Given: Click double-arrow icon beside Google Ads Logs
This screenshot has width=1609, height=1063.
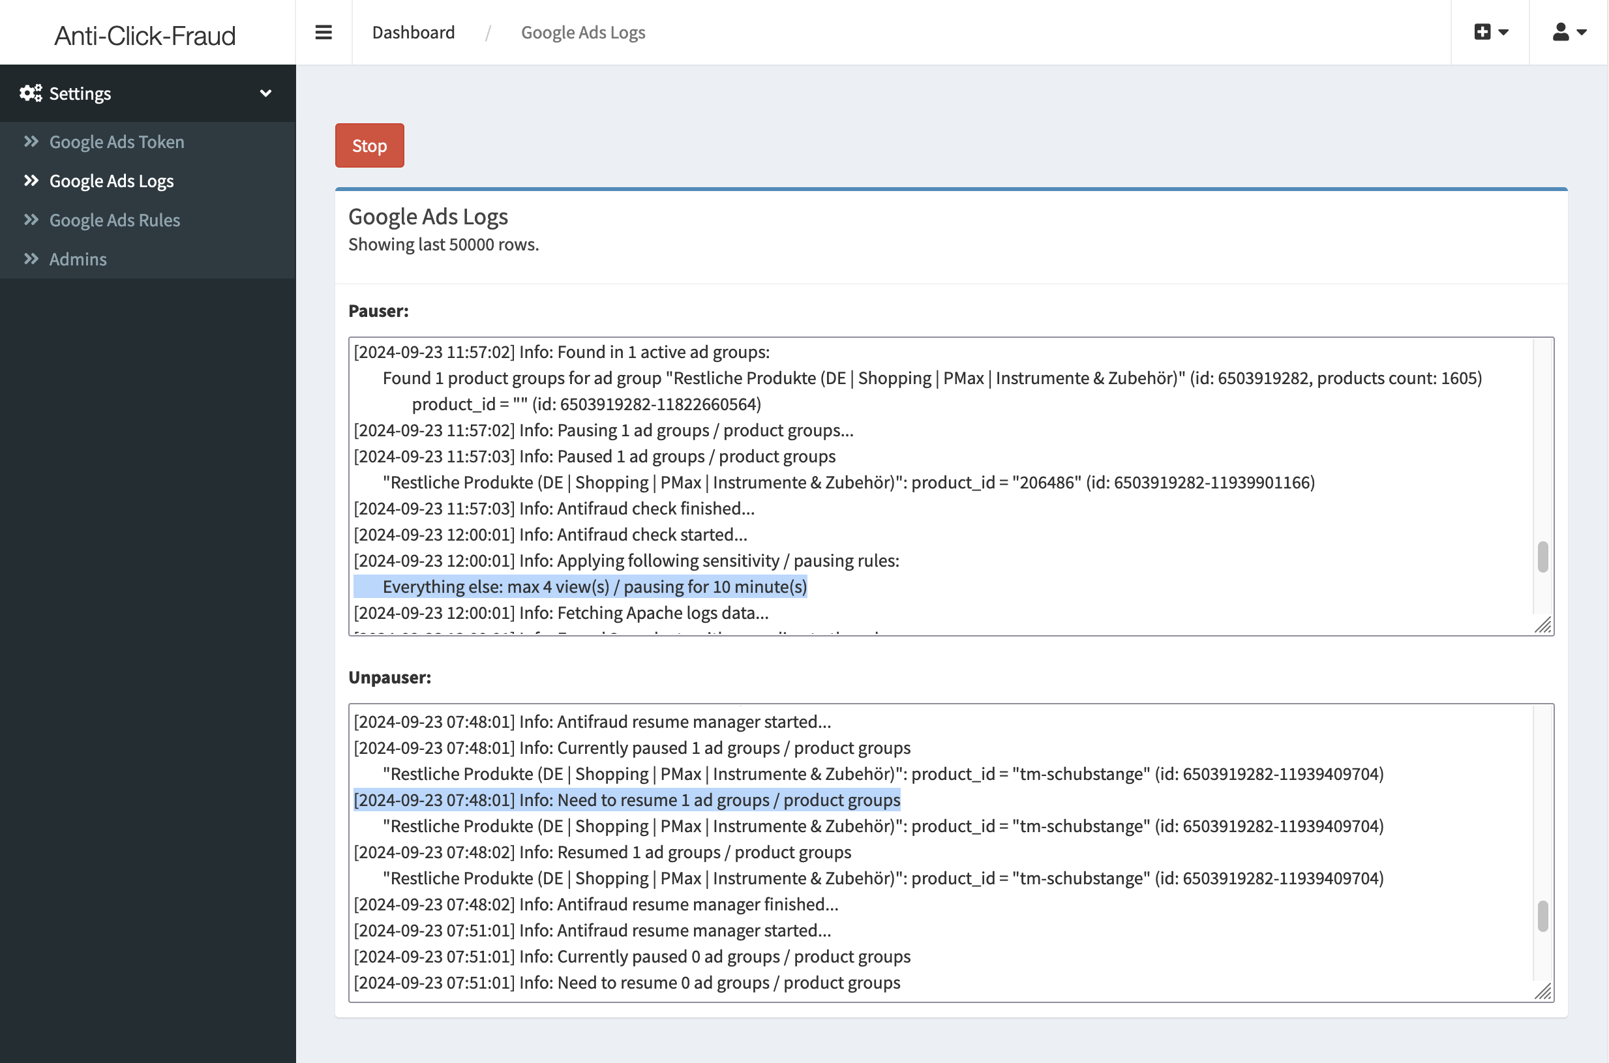Looking at the screenshot, I should [x=31, y=181].
